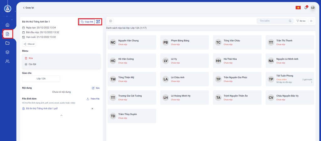Open the folder icon in sidebar
321x141 pixels.
tap(8, 43)
